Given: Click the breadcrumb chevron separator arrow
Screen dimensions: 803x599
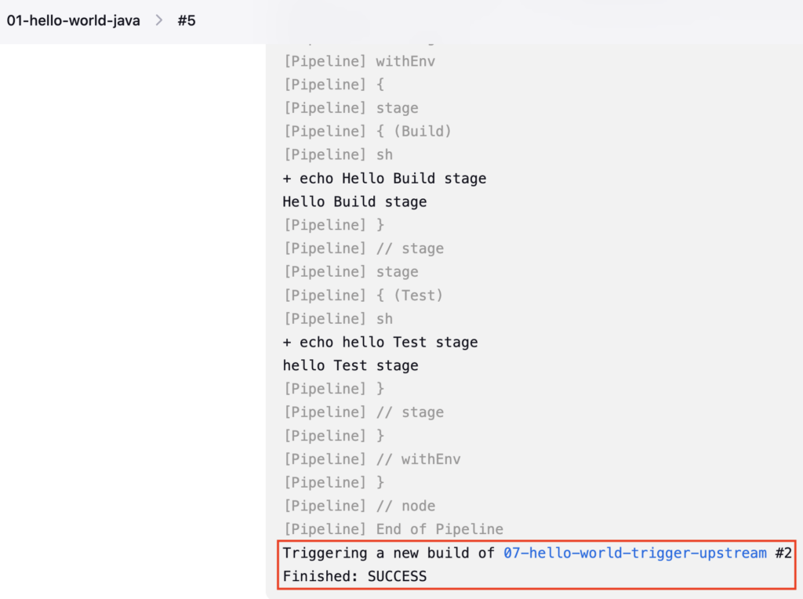Looking at the screenshot, I should tap(159, 20).
